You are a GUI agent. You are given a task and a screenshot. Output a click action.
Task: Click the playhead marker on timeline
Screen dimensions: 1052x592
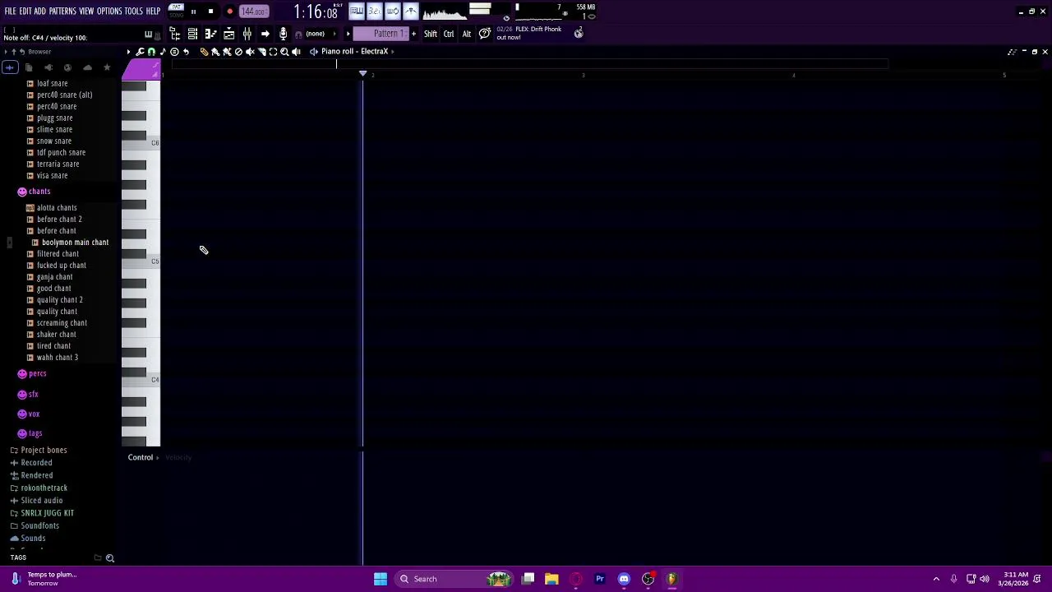click(362, 74)
